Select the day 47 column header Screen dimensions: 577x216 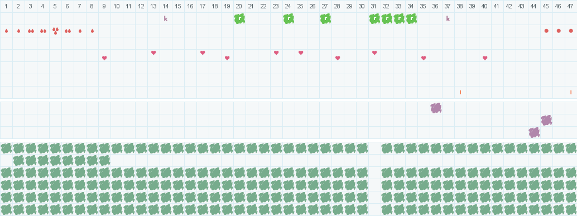click(571, 6)
